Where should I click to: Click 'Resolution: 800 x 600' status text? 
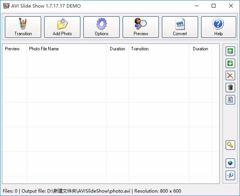[158, 191]
